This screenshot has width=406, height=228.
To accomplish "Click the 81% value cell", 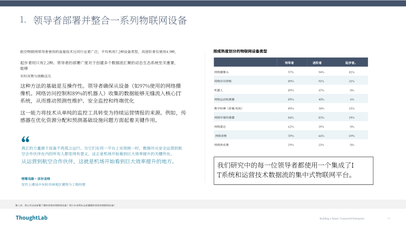I will [351, 72].
